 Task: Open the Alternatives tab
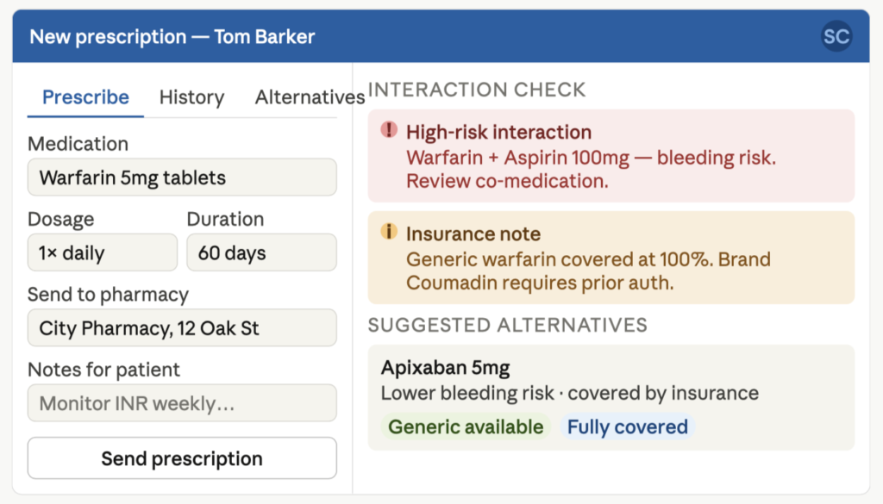coord(309,97)
